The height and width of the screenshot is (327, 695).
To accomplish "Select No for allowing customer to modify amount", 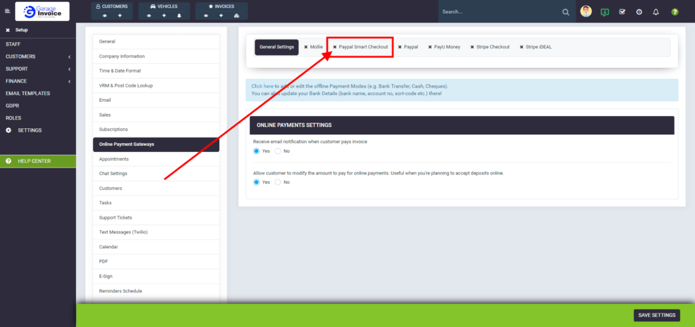I will tap(278, 182).
